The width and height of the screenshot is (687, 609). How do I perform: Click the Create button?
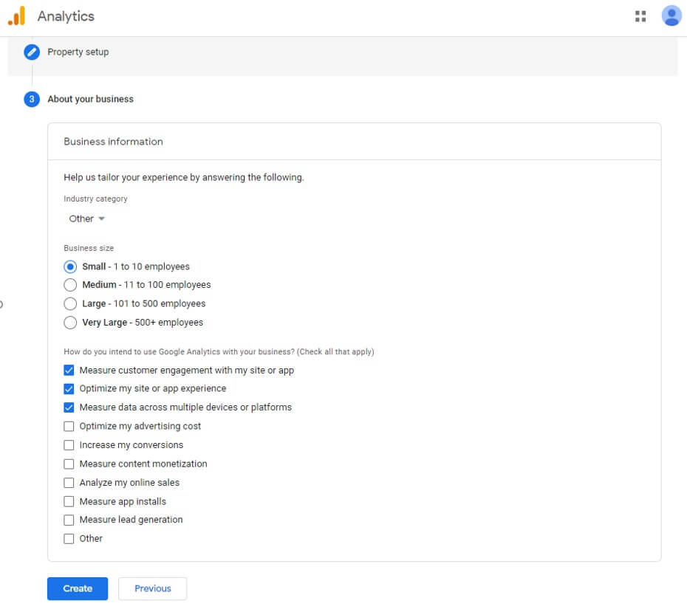point(78,588)
